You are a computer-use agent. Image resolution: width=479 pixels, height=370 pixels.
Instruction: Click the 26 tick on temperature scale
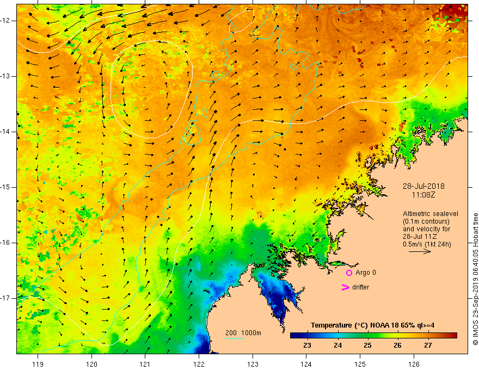tap(397, 346)
